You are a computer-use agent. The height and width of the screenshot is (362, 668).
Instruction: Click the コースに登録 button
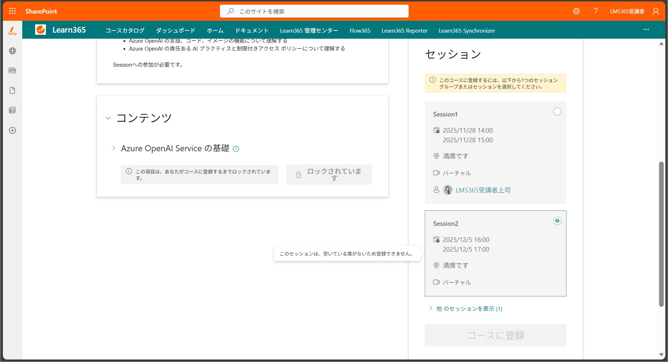(x=495, y=335)
